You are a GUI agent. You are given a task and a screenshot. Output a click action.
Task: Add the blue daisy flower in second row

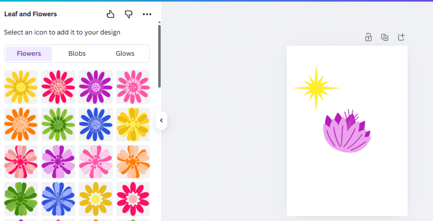coord(96,124)
